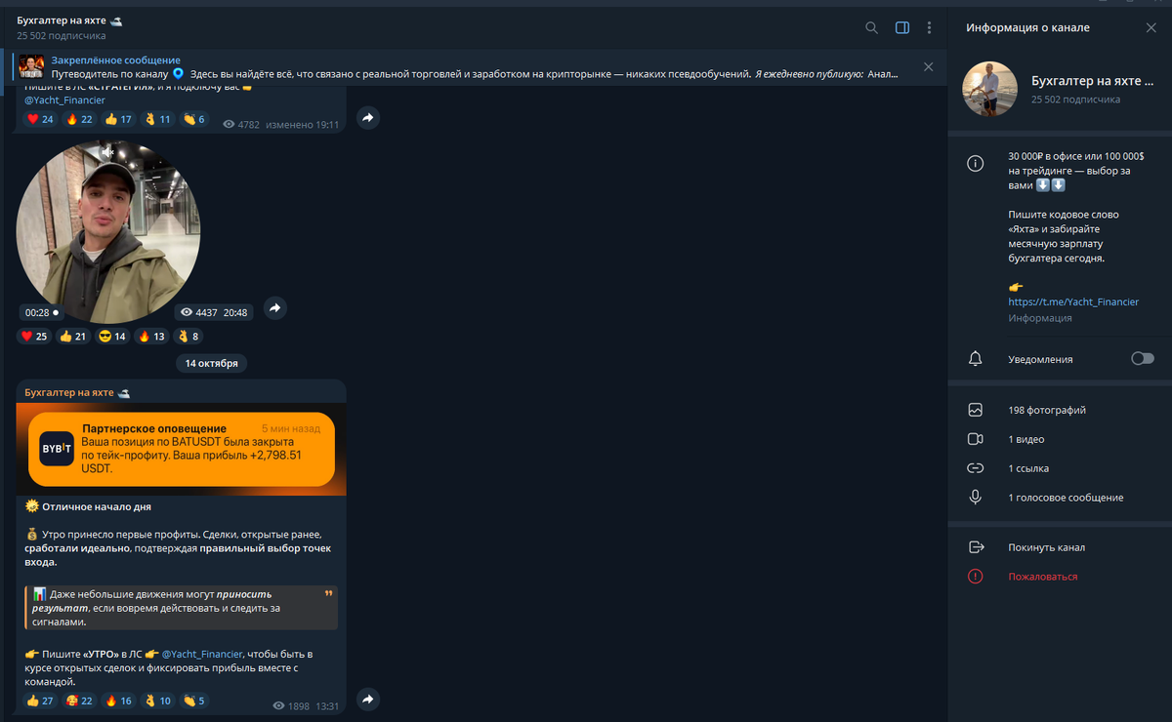Close the channel info panel
The width and height of the screenshot is (1172, 722).
click(1151, 28)
